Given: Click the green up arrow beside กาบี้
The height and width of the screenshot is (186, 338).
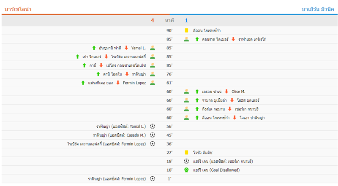Looking at the screenshot, I should [x=84, y=65].
